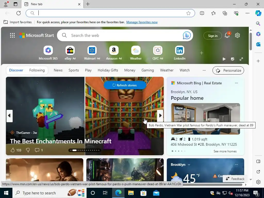Add a new quick link shortcut
This screenshot has height=198, width=264.
point(202,53)
